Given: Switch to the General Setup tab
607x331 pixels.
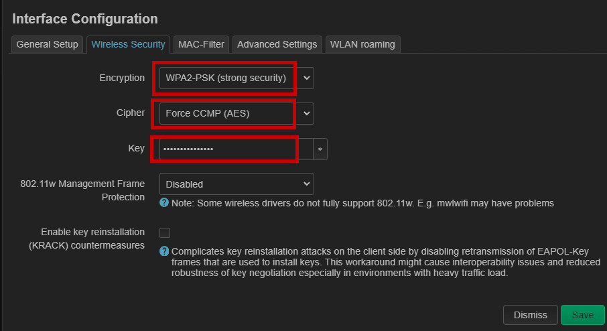Looking at the screenshot, I should [x=48, y=44].
